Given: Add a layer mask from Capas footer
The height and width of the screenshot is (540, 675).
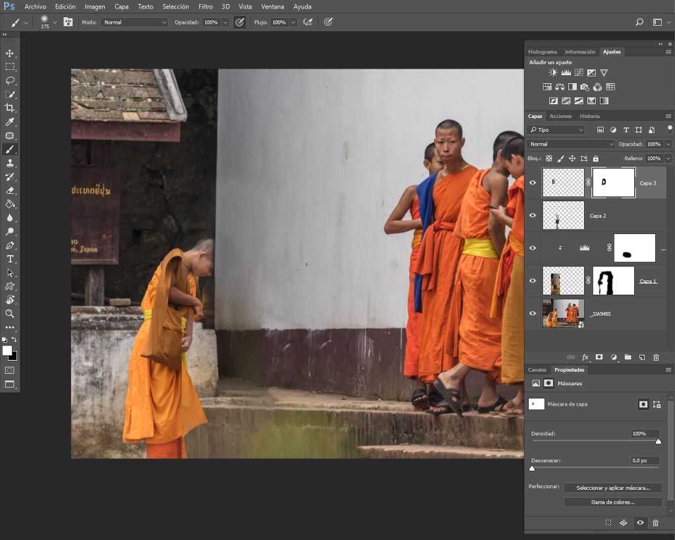Looking at the screenshot, I should click(599, 357).
